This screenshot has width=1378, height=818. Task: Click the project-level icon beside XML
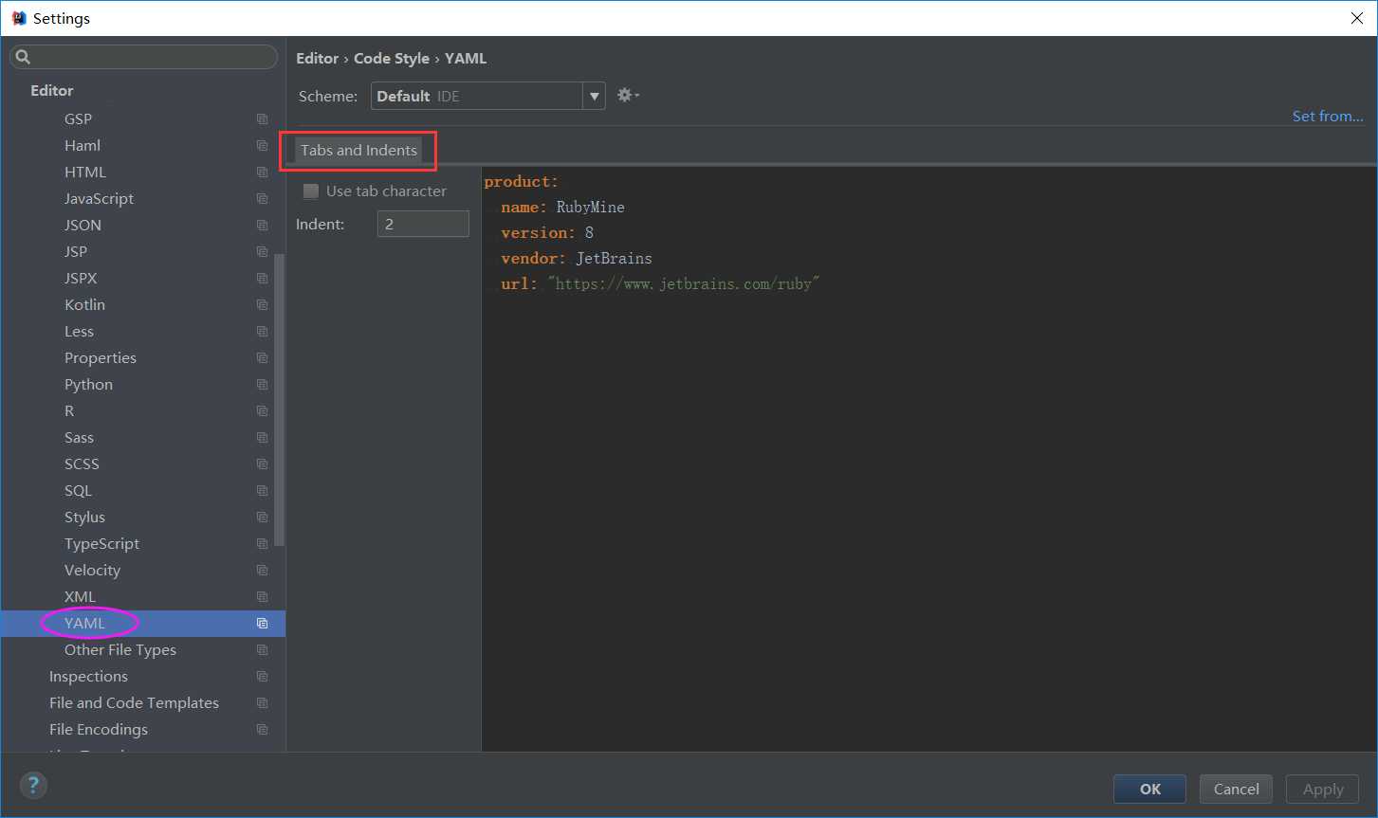[262, 597]
